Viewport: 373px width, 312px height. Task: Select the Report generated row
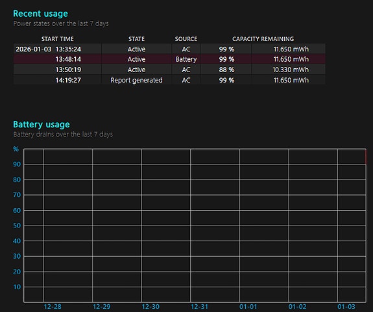coord(169,80)
